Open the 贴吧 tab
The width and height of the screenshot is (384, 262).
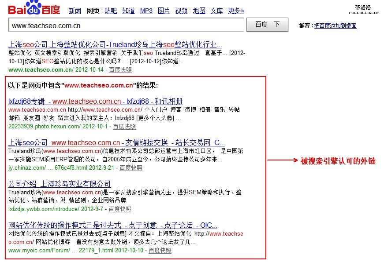[x=111, y=11]
